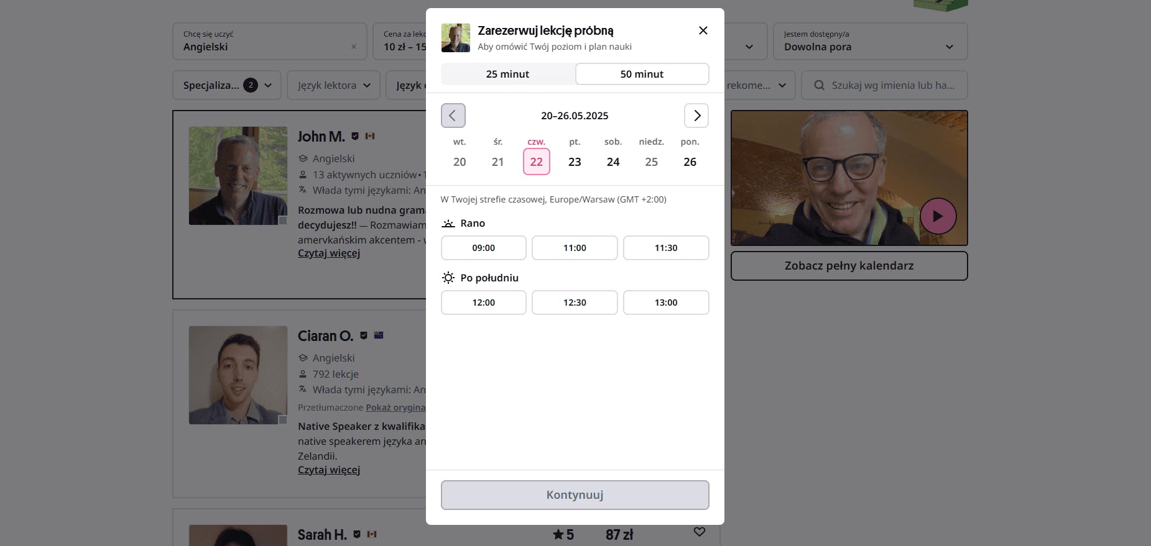Open Sarah H. tutor name

coord(322,534)
